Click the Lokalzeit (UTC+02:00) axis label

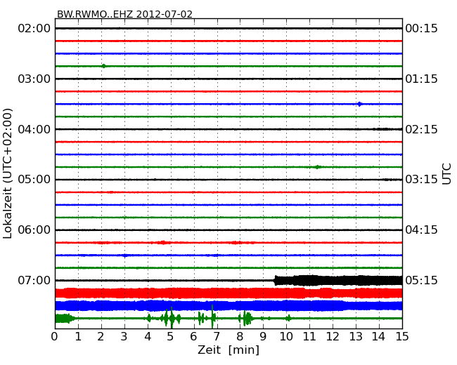8,173
